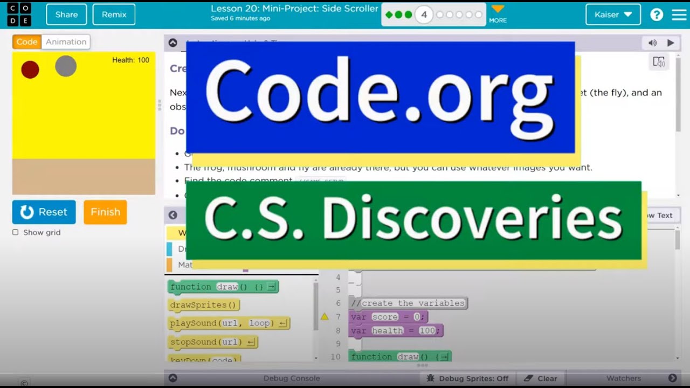
Task: Go to level 4 progress bubble
Action: 424,15
